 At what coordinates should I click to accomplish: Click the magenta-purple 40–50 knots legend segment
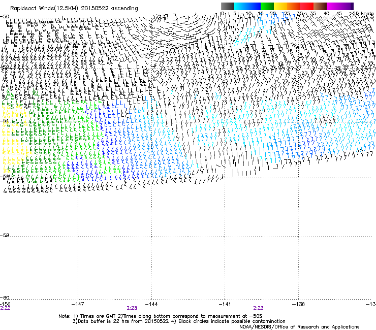click(x=340, y=6)
